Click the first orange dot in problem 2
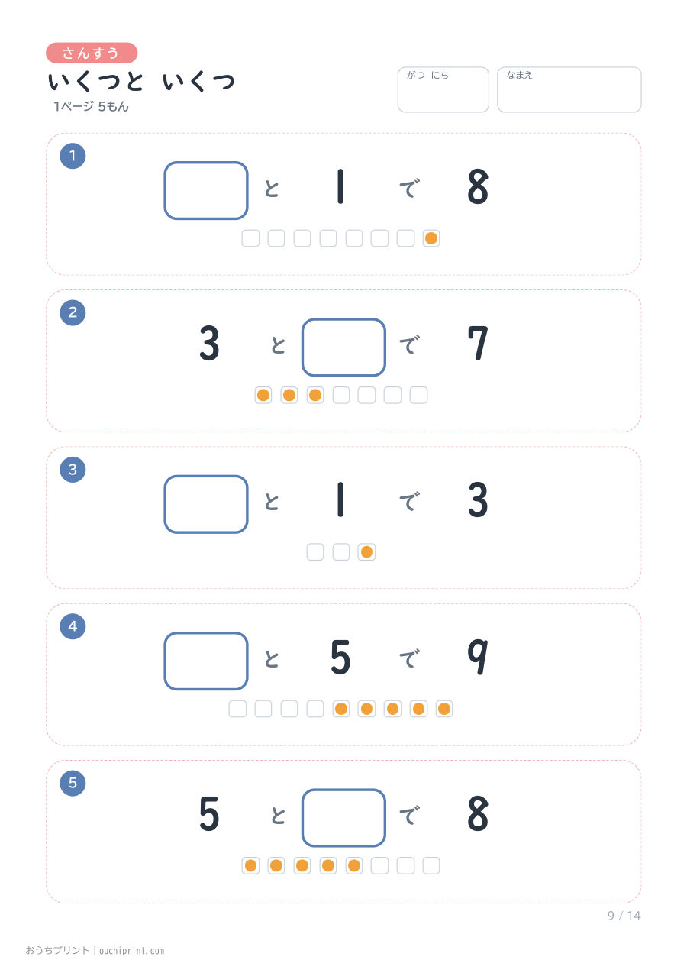Viewport: 687px width, 973px height. point(263,395)
